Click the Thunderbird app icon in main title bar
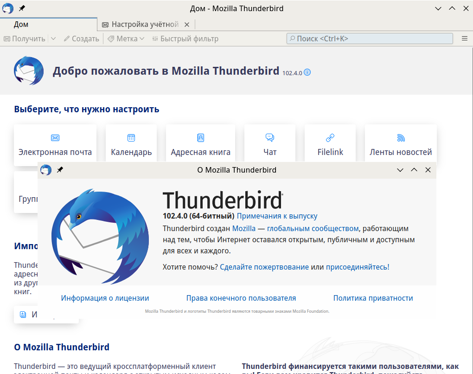The image size is (473, 374). point(8,8)
